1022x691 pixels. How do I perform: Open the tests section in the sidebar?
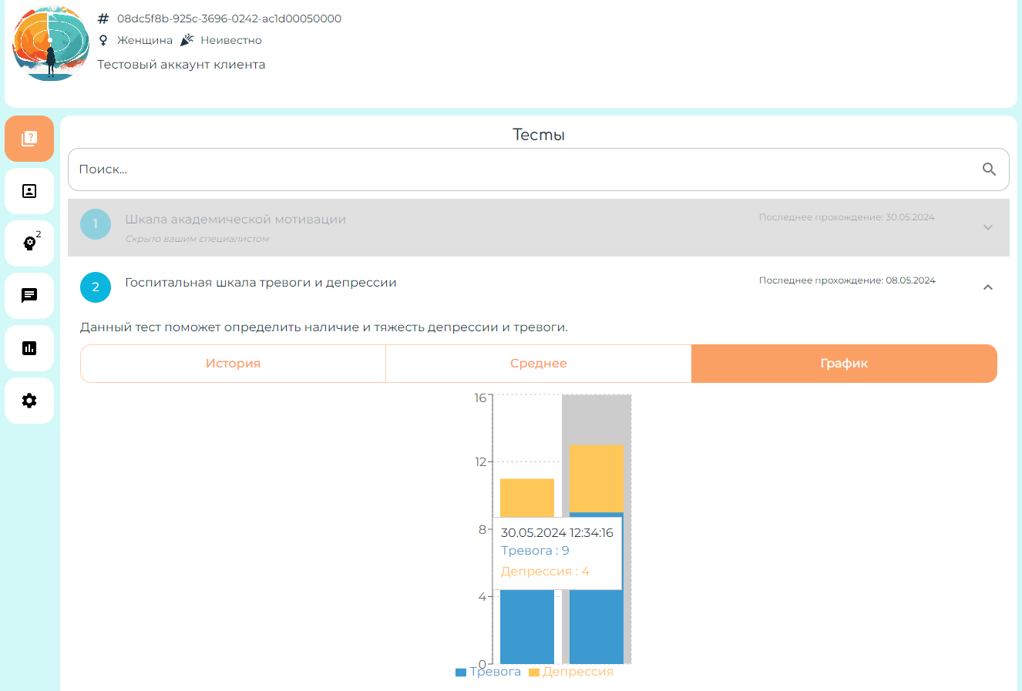click(29, 139)
